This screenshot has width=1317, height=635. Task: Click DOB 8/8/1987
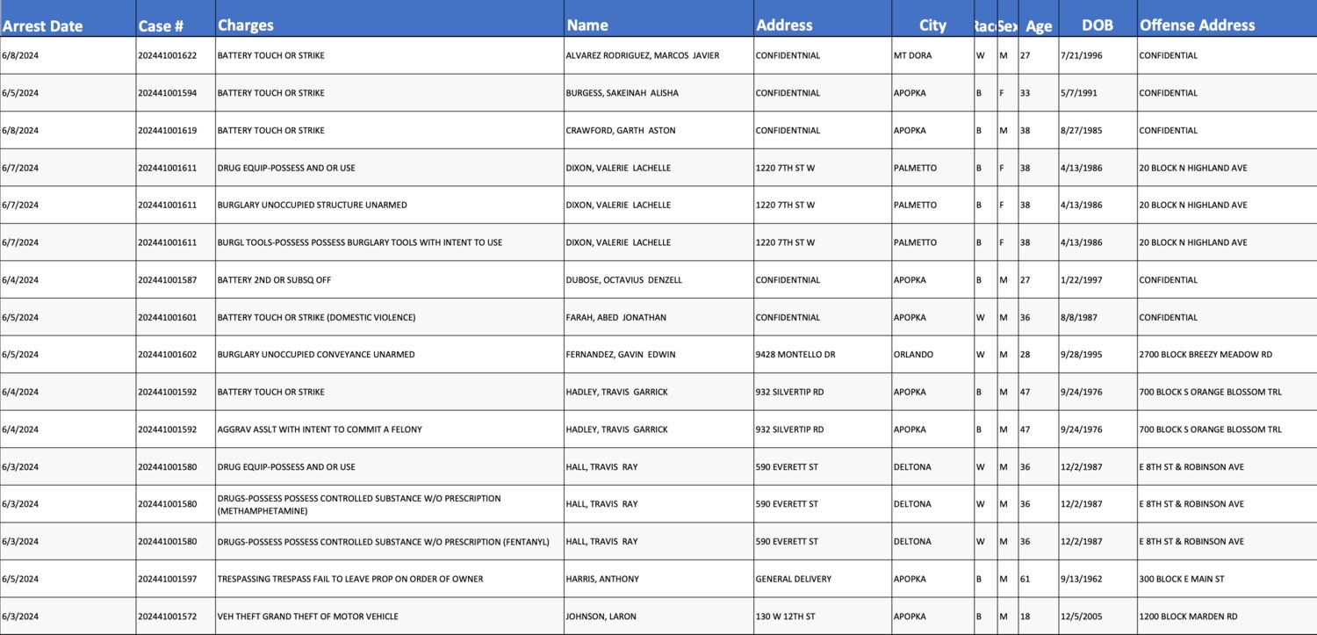(1078, 317)
